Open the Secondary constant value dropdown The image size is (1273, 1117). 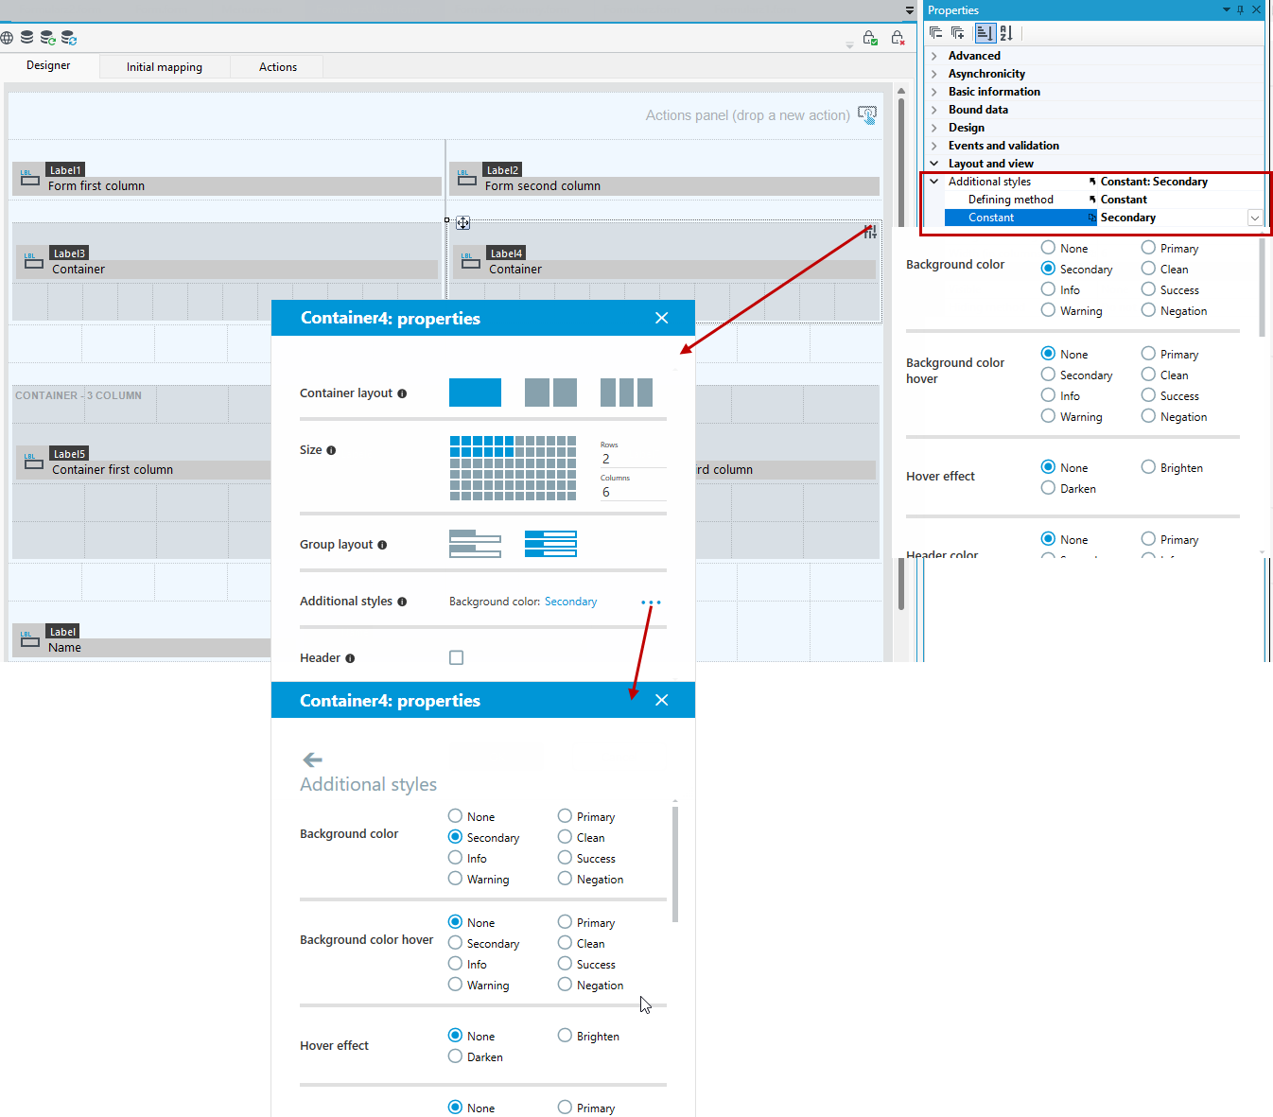click(1255, 218)
